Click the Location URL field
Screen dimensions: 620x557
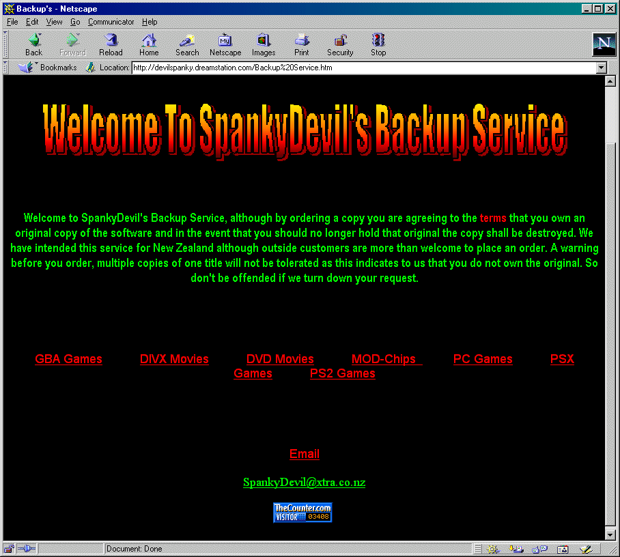click(364, 68)
